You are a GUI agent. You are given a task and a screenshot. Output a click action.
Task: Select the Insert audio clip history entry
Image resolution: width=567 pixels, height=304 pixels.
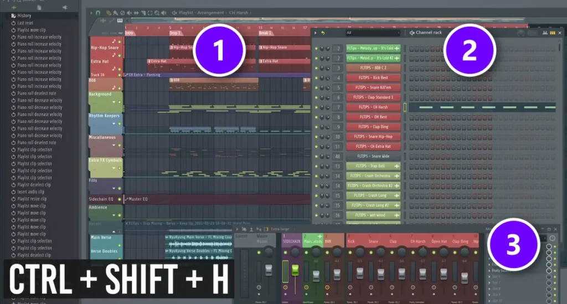(31, 192)
